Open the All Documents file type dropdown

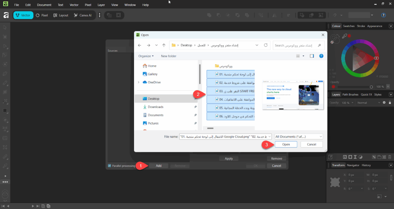(299, 136)
